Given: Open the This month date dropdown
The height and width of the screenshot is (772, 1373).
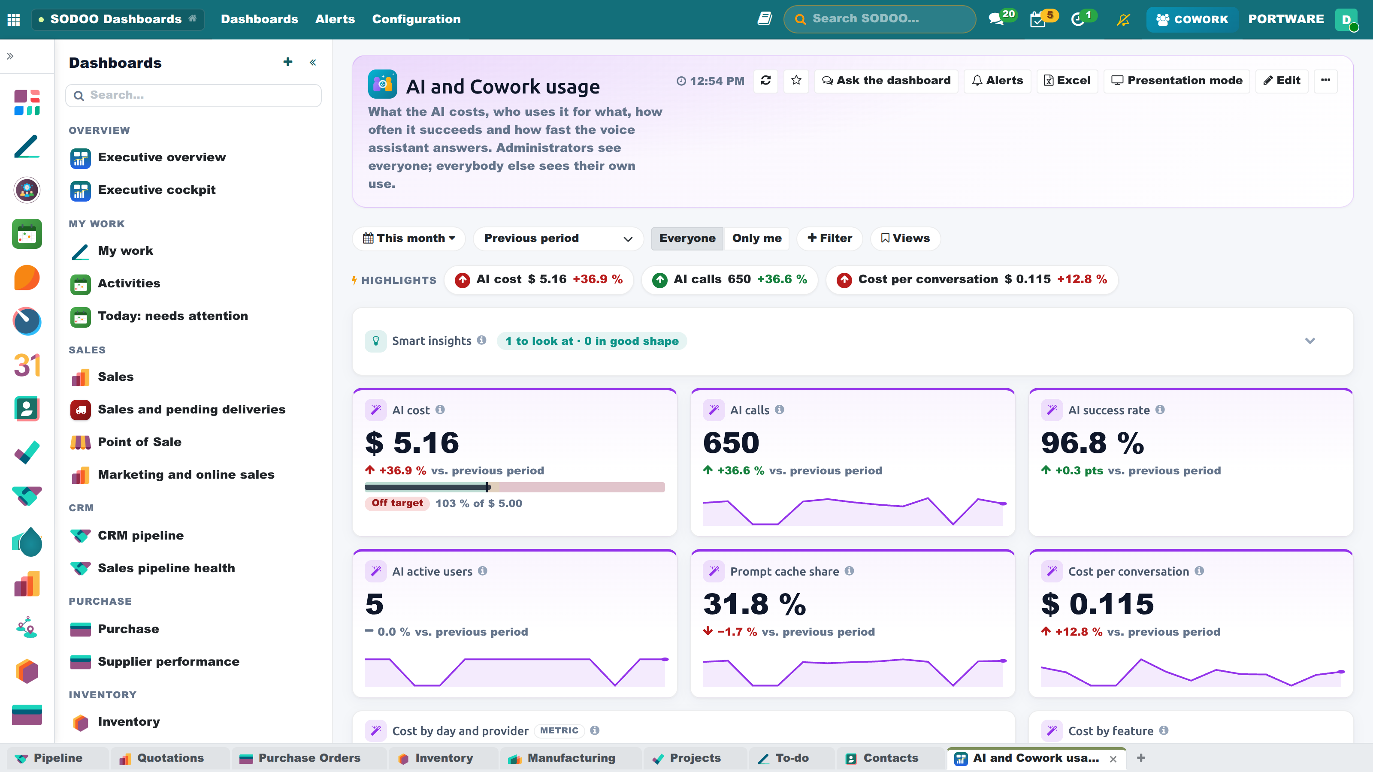Looking at the screenshot, I should pos(409,238).
